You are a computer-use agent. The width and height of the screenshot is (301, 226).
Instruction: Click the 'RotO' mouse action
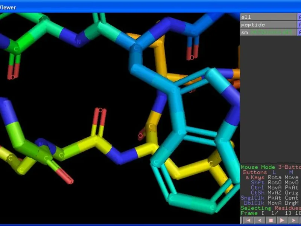tap(275, 182)
